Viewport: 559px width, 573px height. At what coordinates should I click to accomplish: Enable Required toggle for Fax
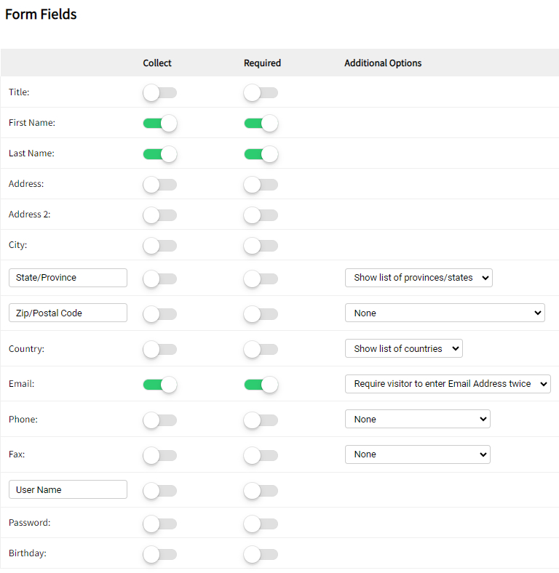point(261,455)
